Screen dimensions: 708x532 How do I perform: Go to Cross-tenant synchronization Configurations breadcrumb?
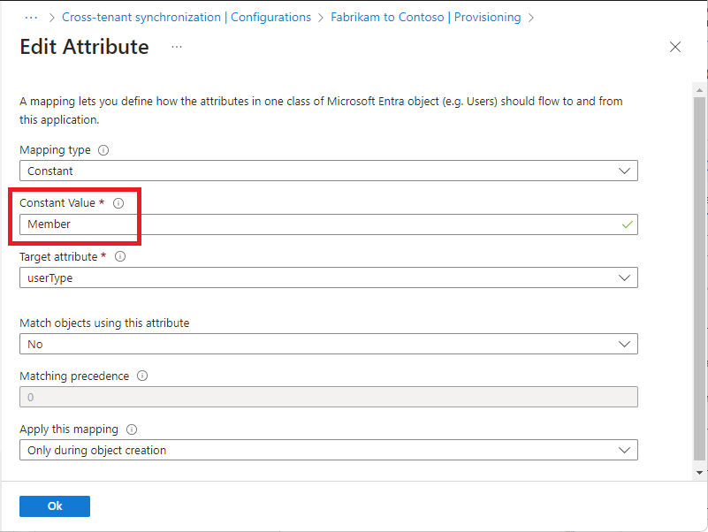pos(187,17)
